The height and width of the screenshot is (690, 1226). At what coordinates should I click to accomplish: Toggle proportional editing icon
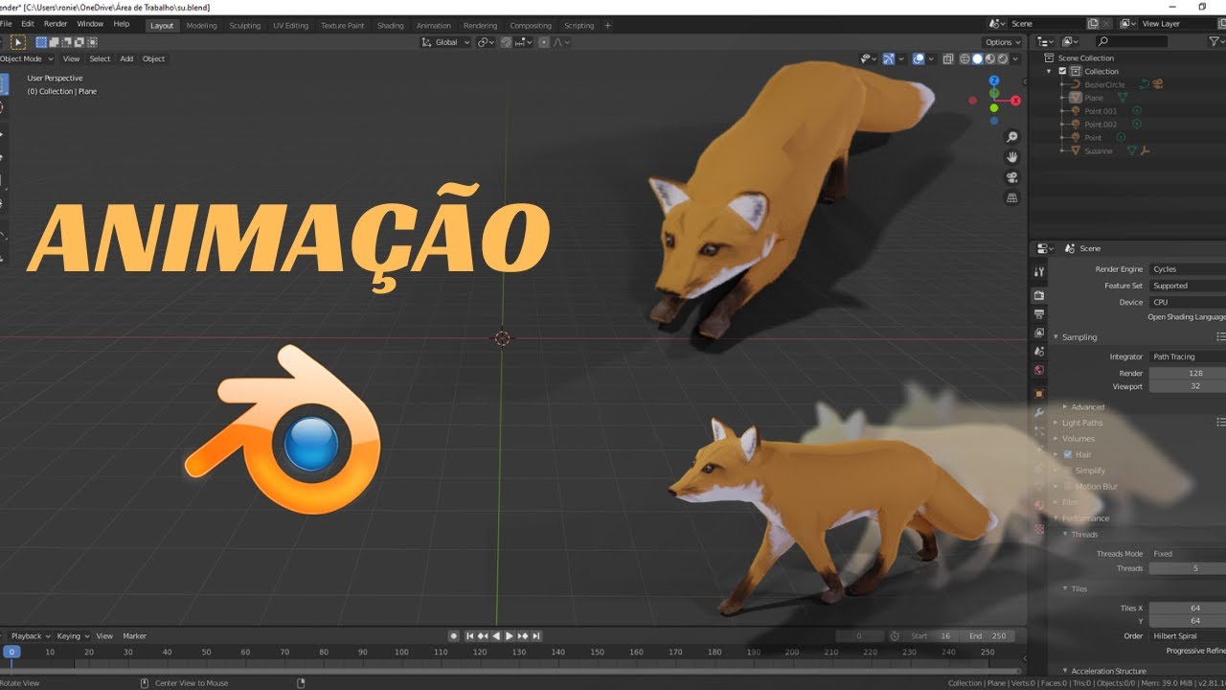(544, 42)
